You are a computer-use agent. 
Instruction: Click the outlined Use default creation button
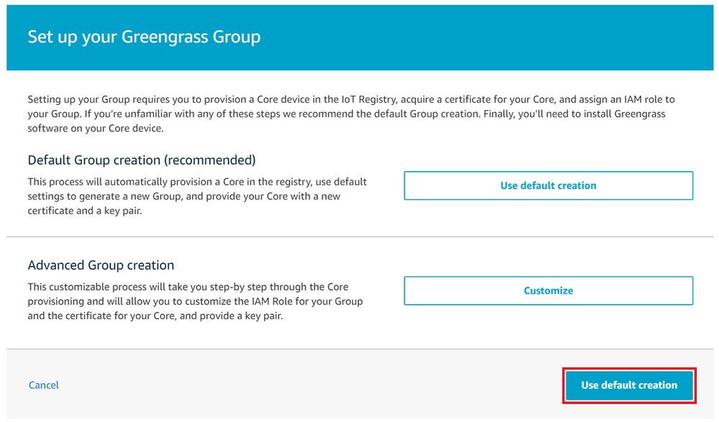tap(548, 185)
